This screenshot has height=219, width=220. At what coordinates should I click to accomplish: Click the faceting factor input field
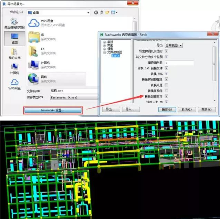coord(179,63)
